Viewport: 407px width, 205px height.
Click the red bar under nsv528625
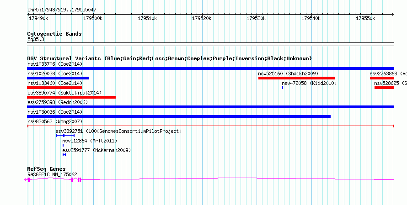[385, 88]
